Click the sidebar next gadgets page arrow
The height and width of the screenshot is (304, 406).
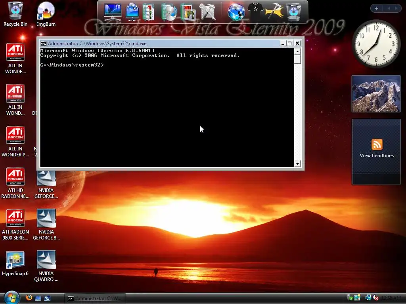tap(396, 8)
